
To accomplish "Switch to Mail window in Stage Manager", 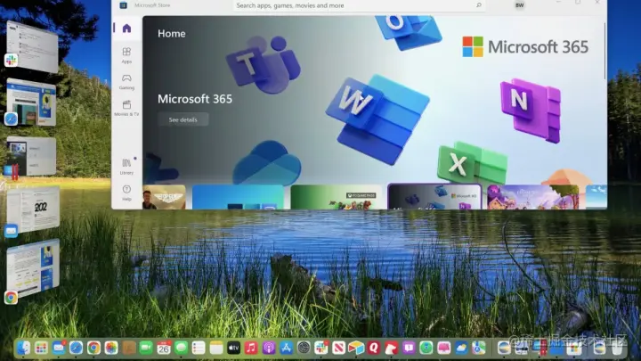I will pyautogui.click(x=33, y=210).
